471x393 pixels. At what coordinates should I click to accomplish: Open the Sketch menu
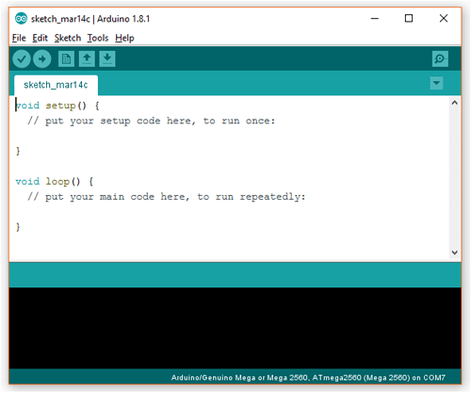[x=68, y=38]
